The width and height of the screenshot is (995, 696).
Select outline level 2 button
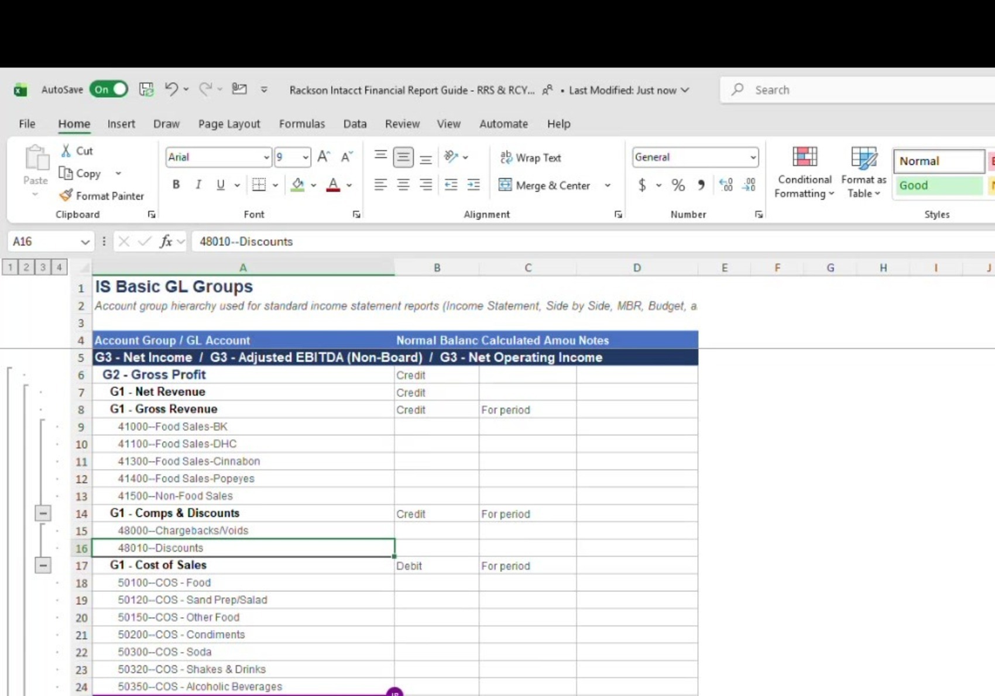(26, 267)
